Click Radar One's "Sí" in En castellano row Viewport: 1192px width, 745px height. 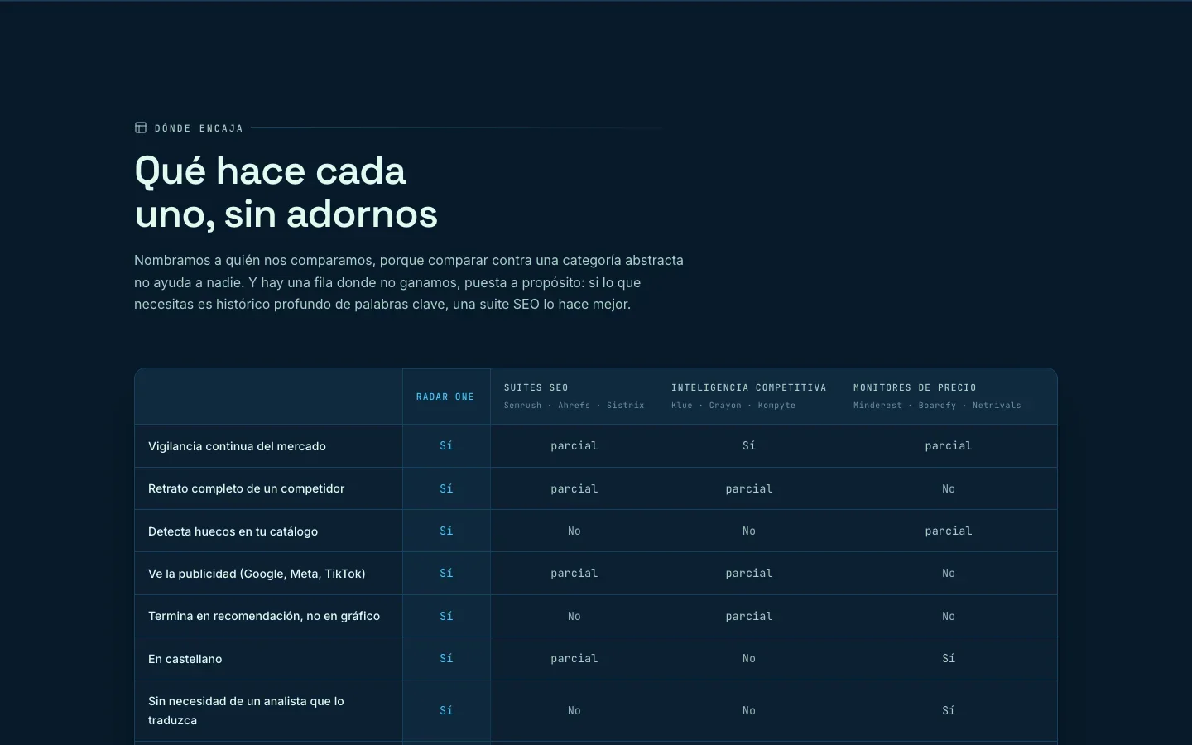[446, 659]
